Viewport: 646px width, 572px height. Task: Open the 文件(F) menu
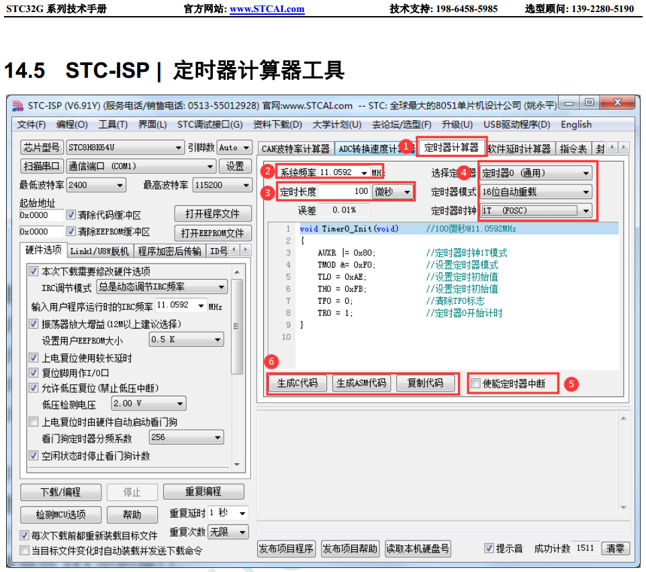tap(32, 125)
